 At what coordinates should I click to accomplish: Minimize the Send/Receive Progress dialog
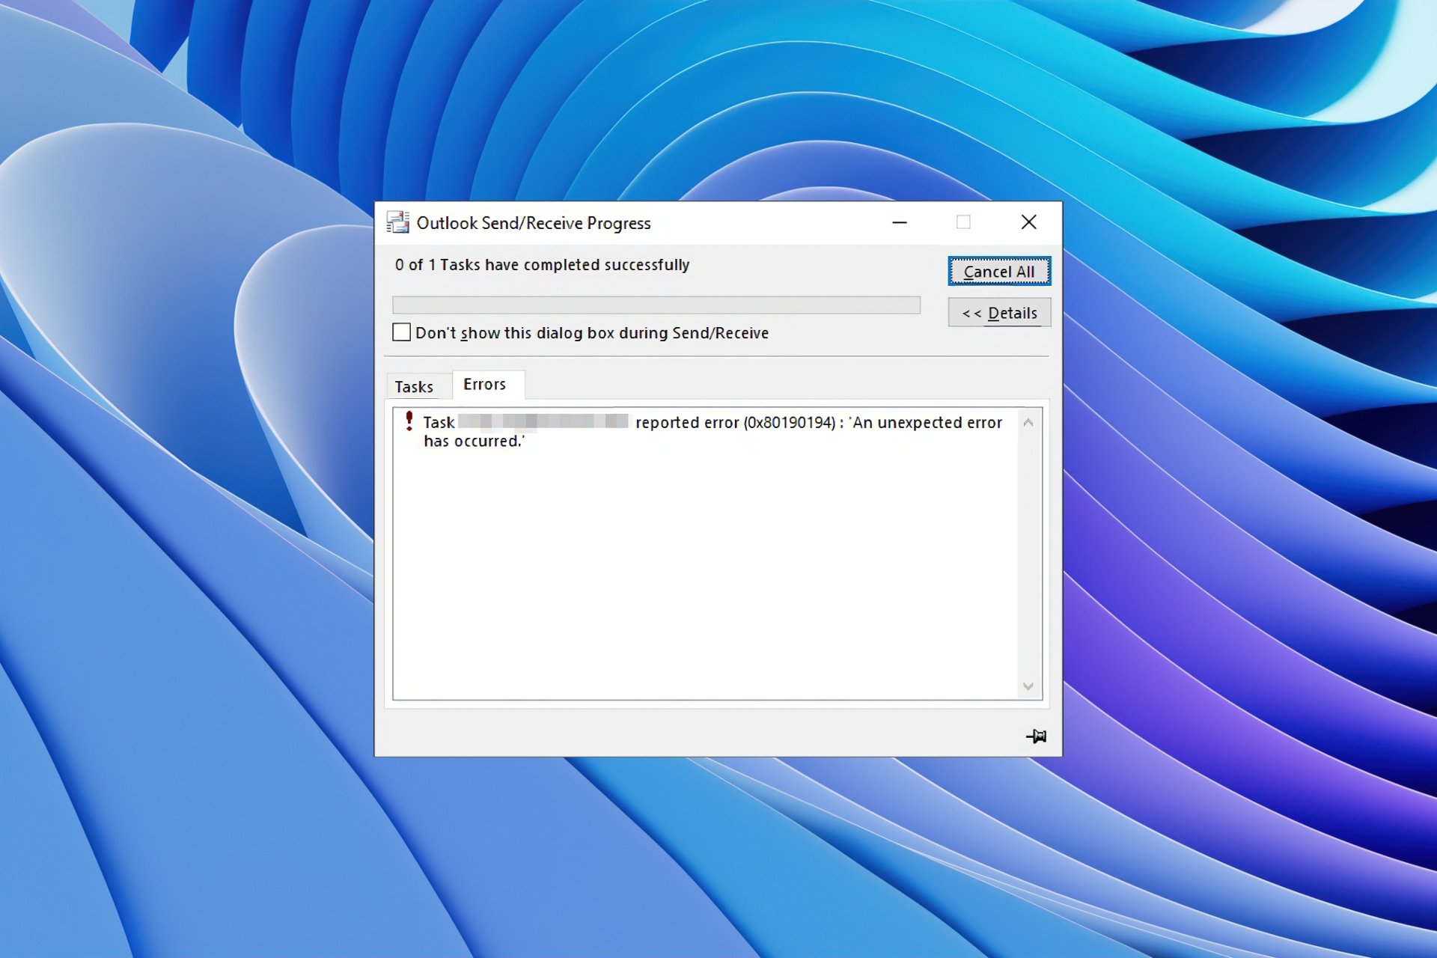900,222
